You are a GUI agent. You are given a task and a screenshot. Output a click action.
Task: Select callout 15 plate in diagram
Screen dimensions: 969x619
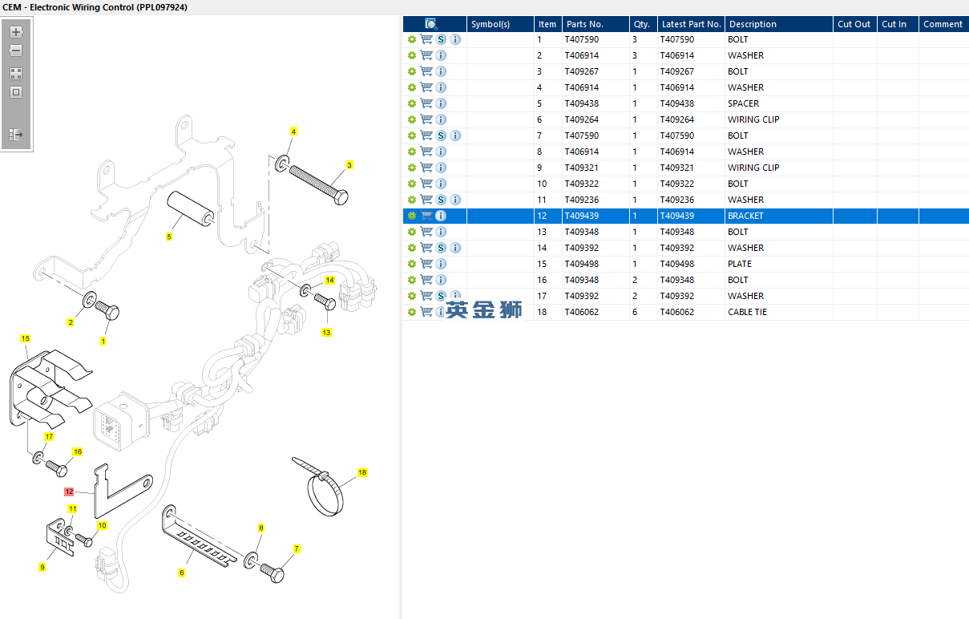click(25, 339)
